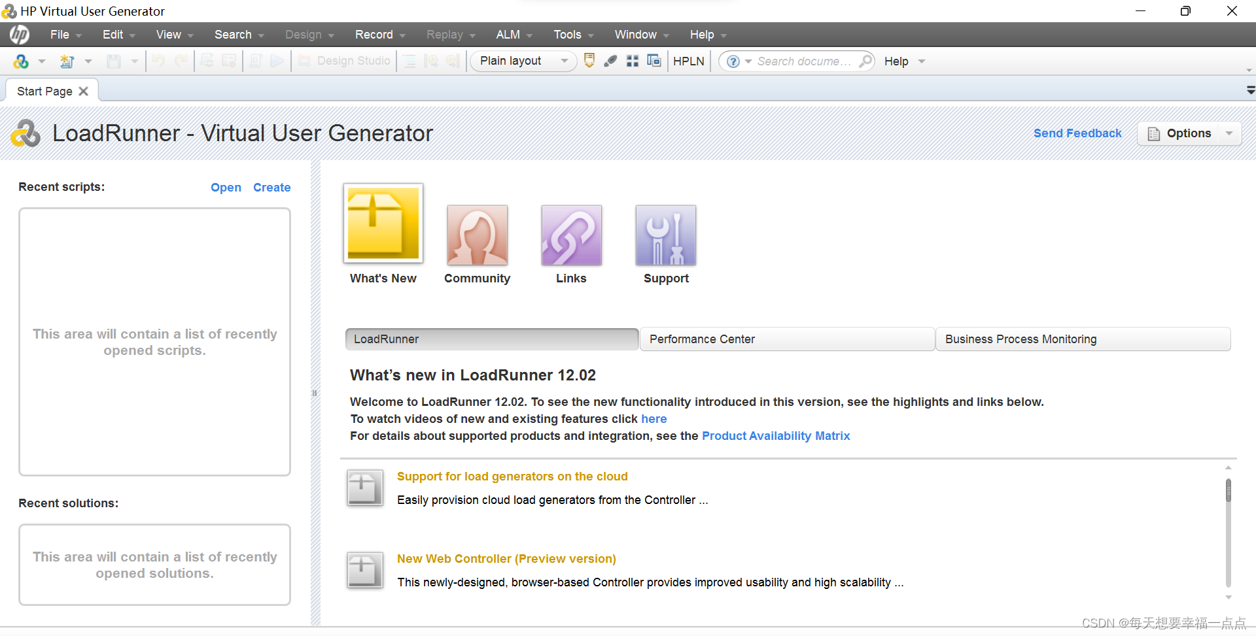Click the magnifier icon in documentation search
1256x636 pixels.
865,61
